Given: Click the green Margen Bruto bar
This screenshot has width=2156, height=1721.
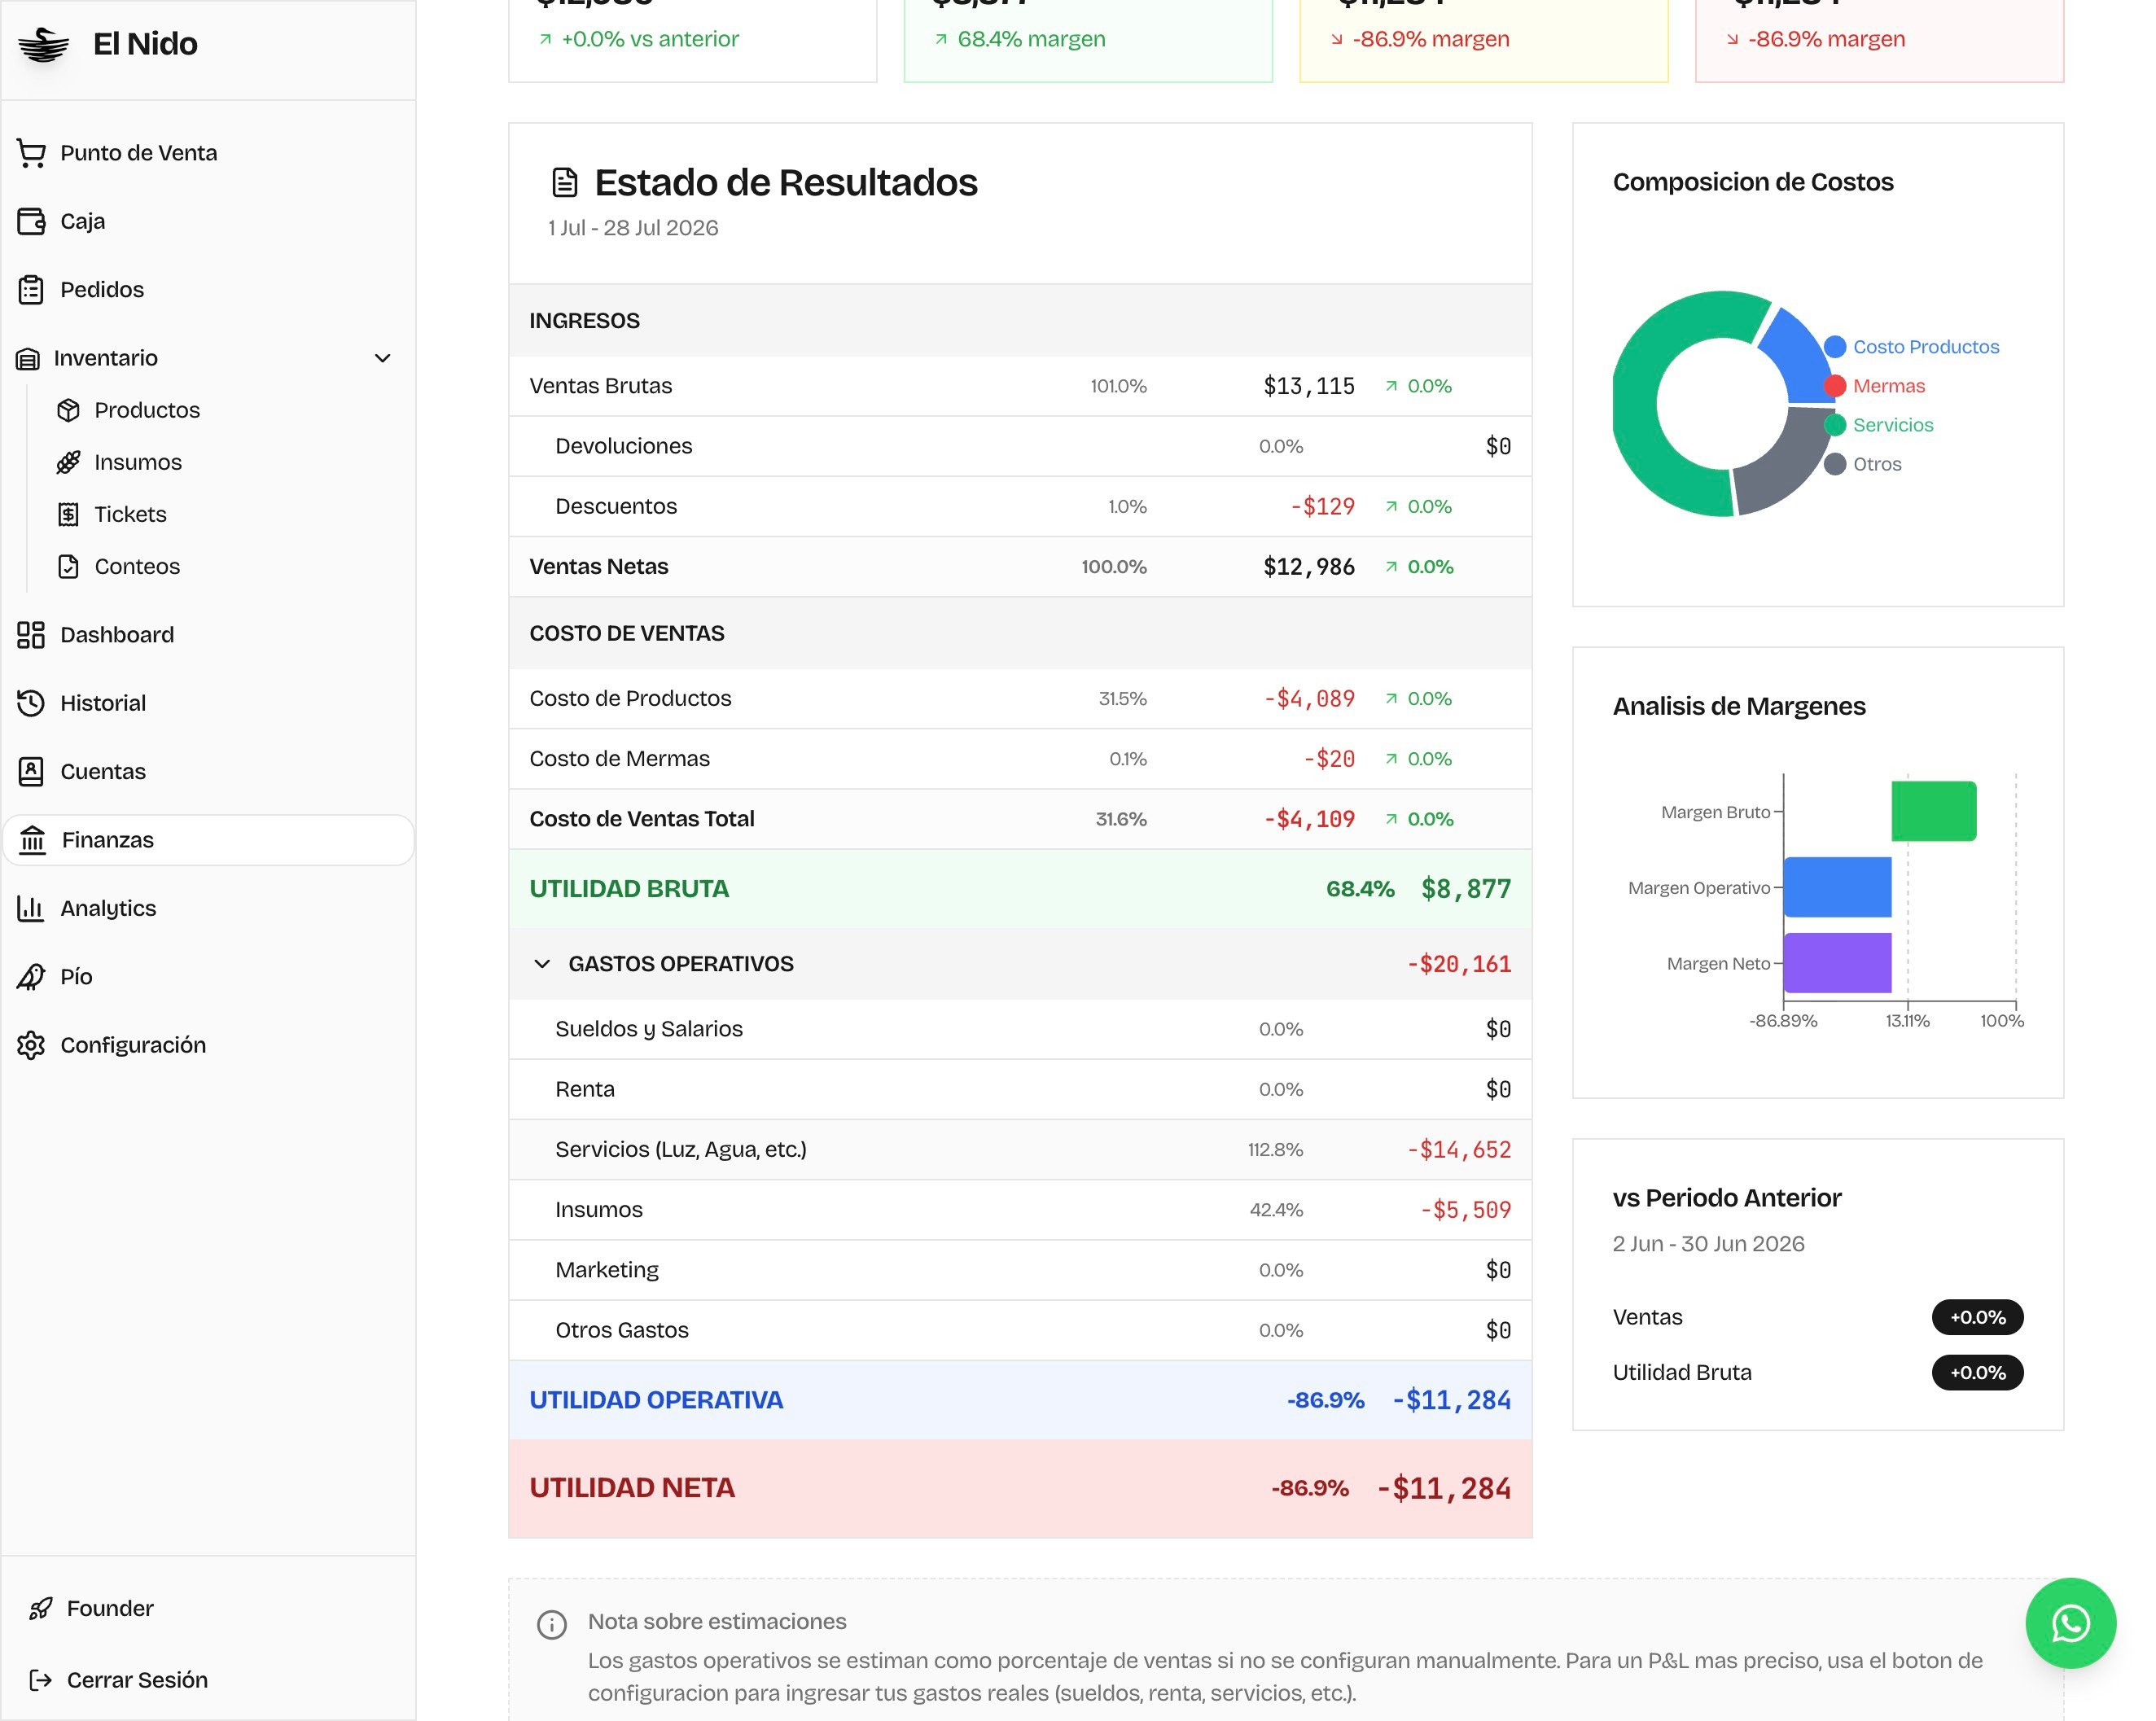Looking at the screenshot, I should pyautogui.click(x=1933, y=811).
